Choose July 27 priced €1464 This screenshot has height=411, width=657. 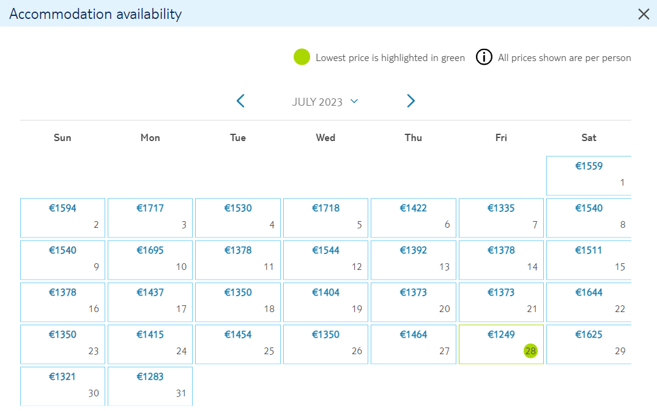(x=413, y=344)
